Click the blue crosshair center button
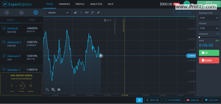 click(x=140, y=100)
